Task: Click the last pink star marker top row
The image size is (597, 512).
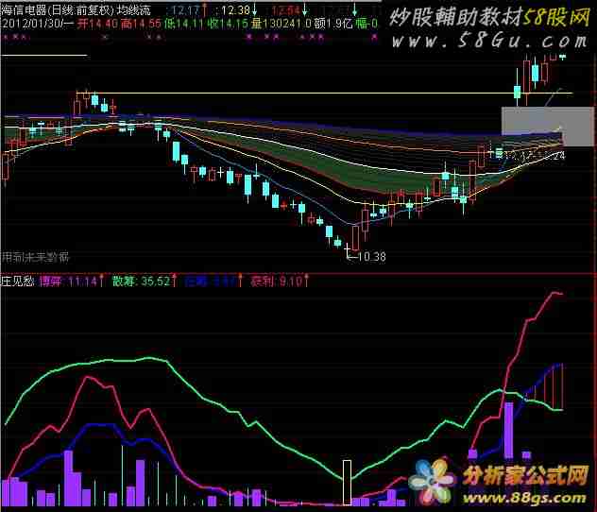Action: point(374,37)
